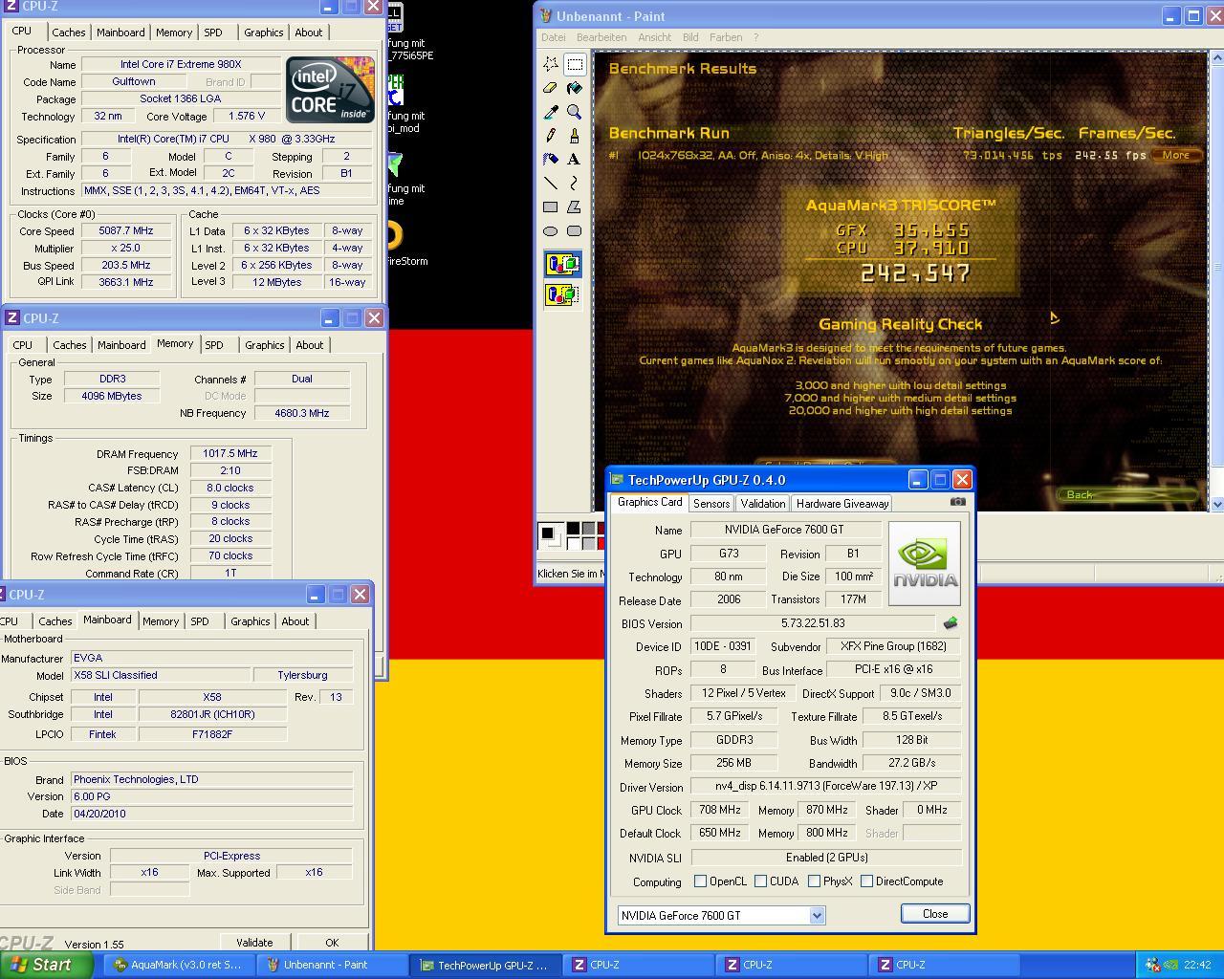Open the Windows Start menu
The width and height of the screenshot is (1224, 979).
coord(46,965)
